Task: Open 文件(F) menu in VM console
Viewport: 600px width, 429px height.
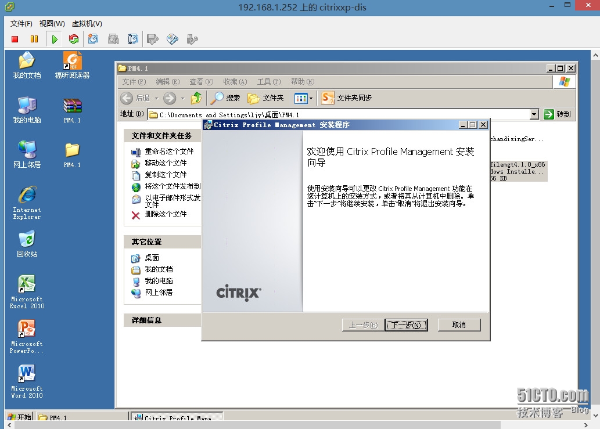Action: [21, 24]
